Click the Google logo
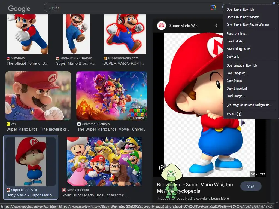The height and width of the screenshot is (209, 279). point(19,8)
